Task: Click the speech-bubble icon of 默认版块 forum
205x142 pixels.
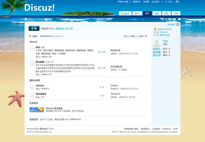Action: [32, 63]
